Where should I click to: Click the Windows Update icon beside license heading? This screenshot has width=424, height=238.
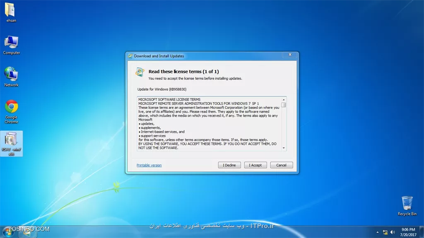140,72
